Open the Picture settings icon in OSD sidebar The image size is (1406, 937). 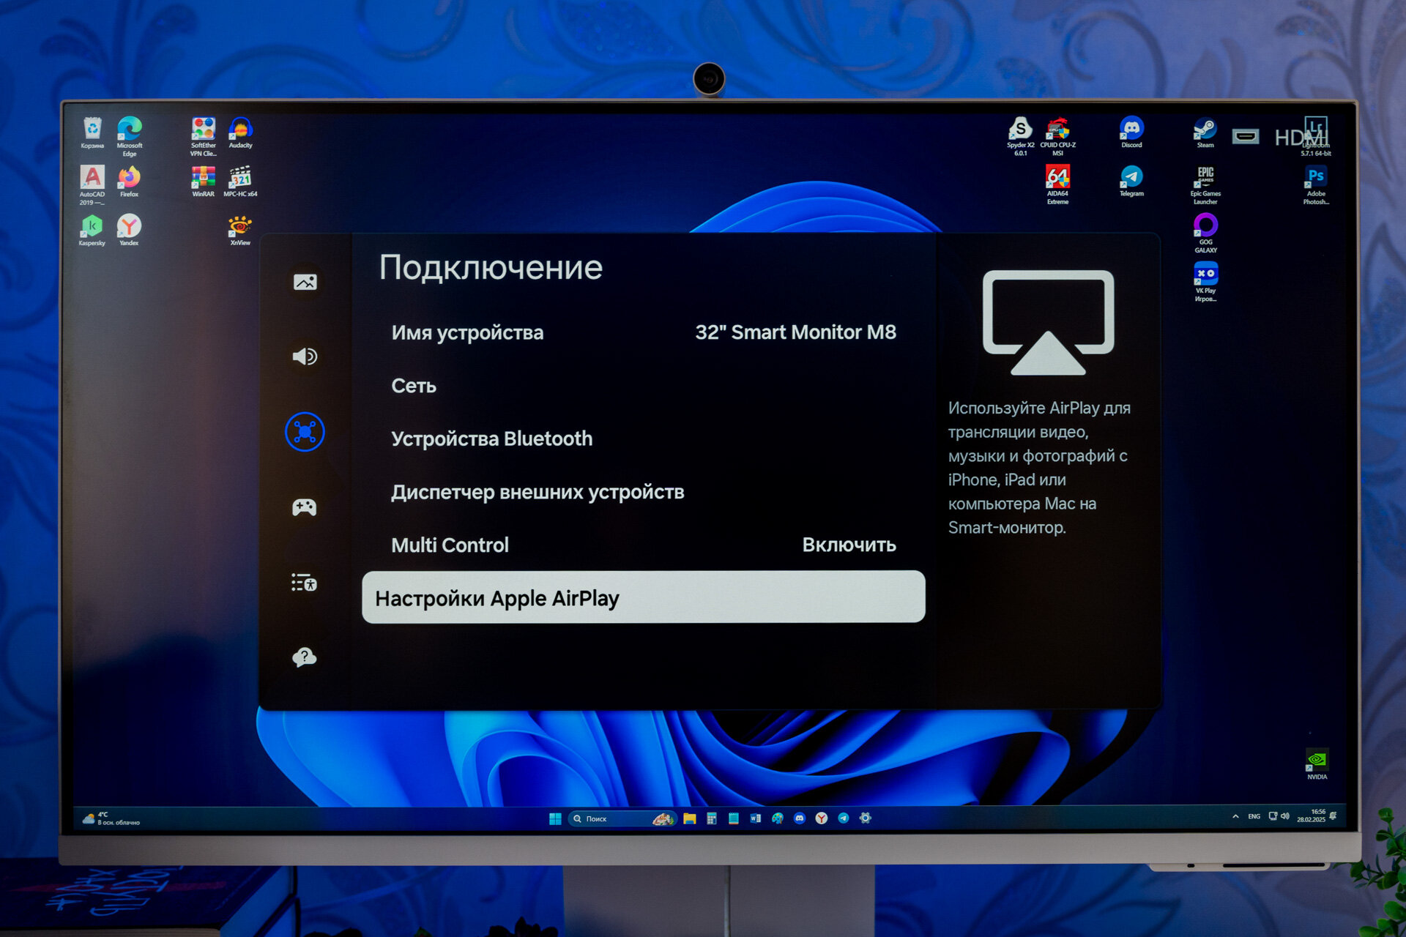point(305,282)
